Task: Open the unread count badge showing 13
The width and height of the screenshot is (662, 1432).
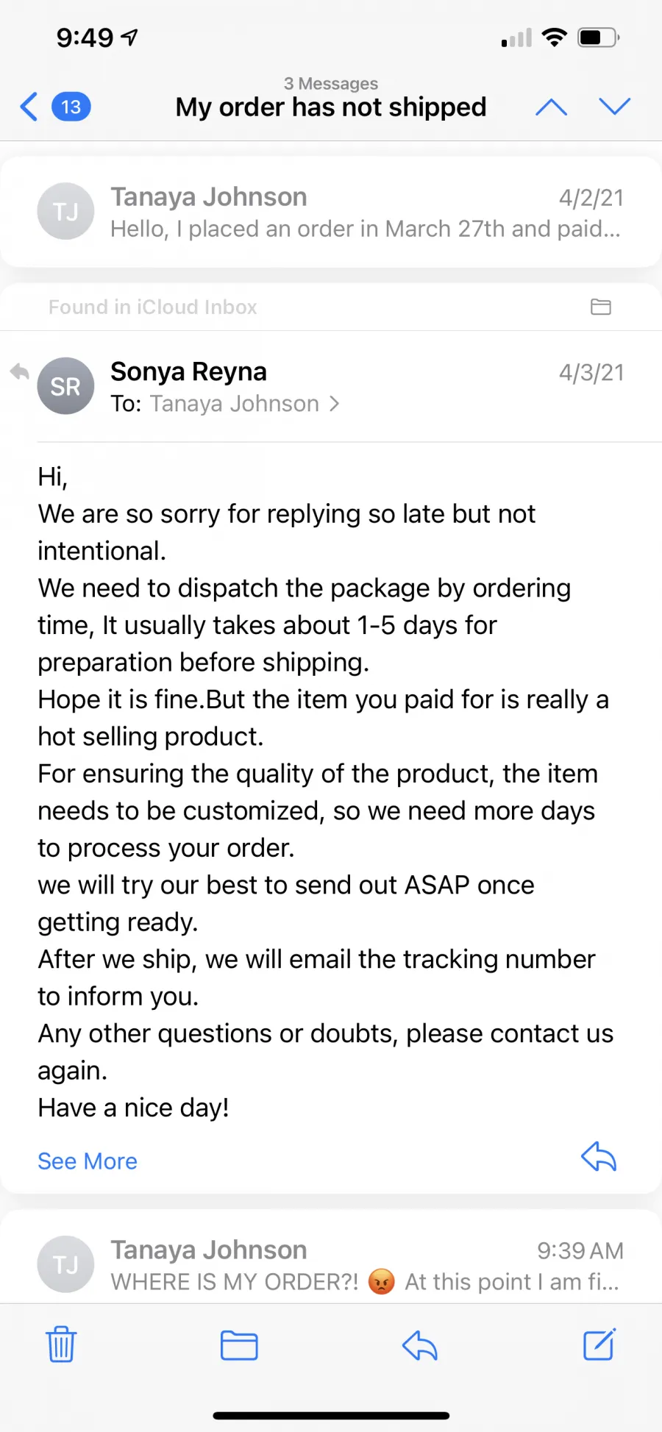Action: (x=71, y=107)
